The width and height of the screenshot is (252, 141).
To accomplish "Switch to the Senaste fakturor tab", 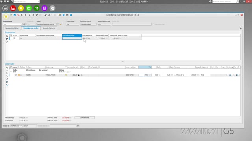I will pos(49,28).
